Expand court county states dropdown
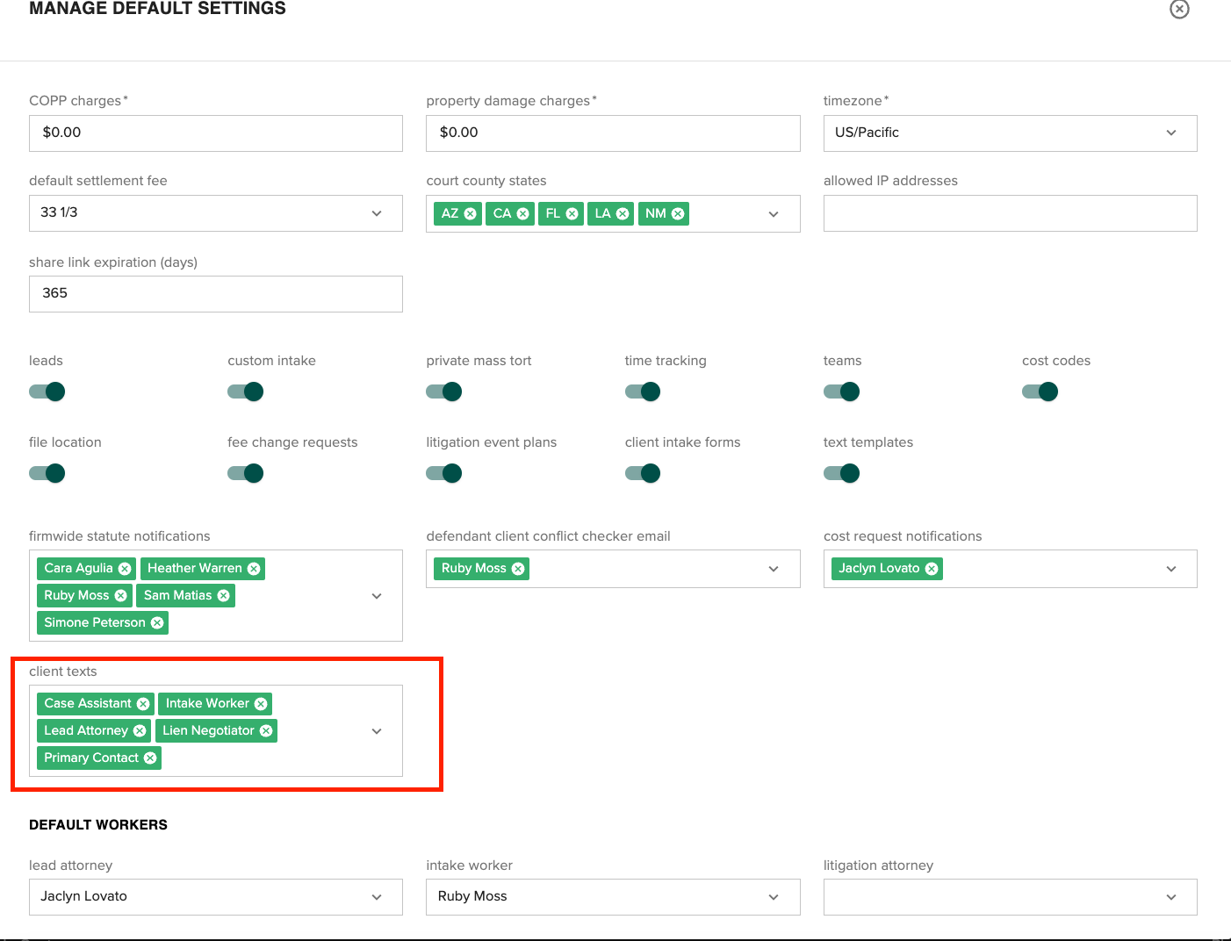The width and height of the screenshot is (1231, 941). [774, 214]
